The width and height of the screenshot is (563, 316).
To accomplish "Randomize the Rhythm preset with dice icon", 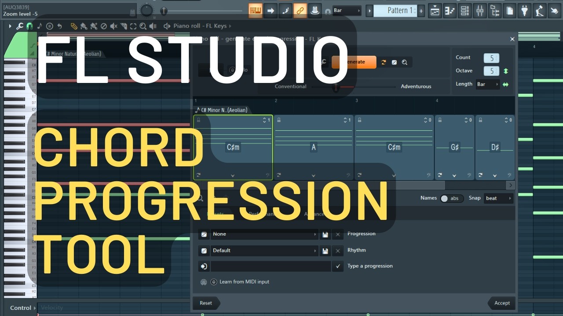I will click(x=204, y=251).
